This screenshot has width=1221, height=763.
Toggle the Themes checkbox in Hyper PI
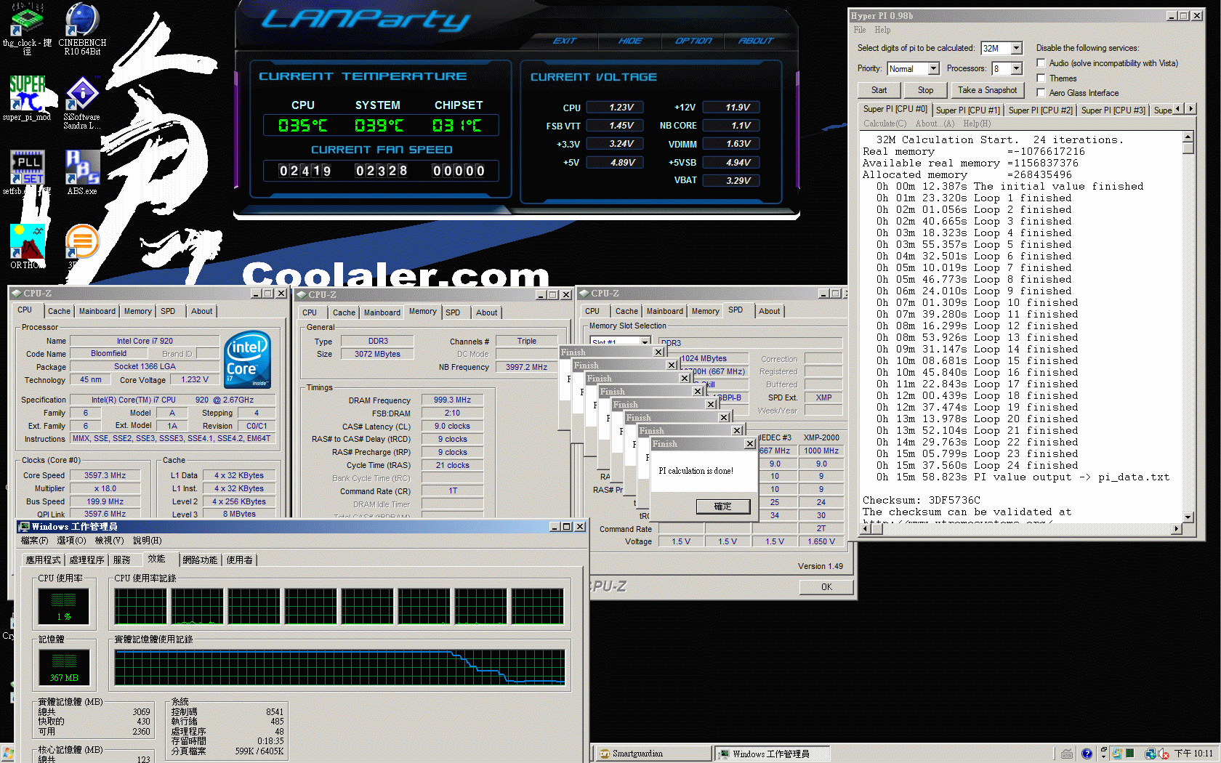tap(1041, 78)
